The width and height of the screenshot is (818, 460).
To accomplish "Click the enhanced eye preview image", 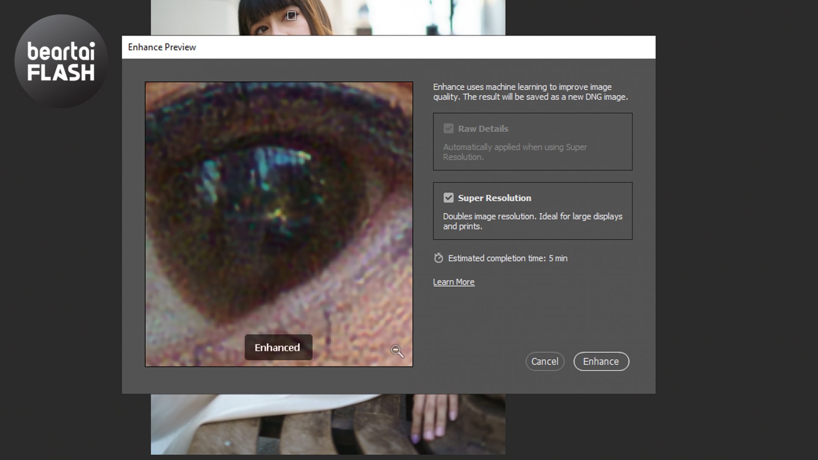I will click(279, 224).
